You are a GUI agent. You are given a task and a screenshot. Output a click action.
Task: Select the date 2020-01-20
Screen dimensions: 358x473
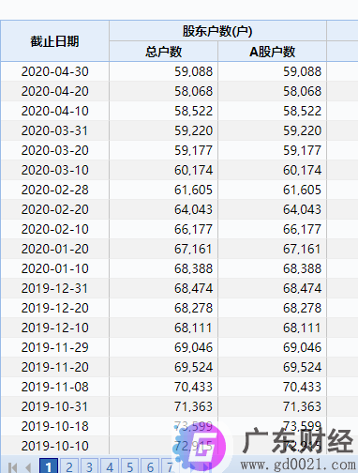pyautogui.click(x=55, y=249)
